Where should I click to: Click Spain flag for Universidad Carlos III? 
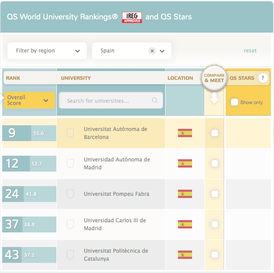click(185, 224)
